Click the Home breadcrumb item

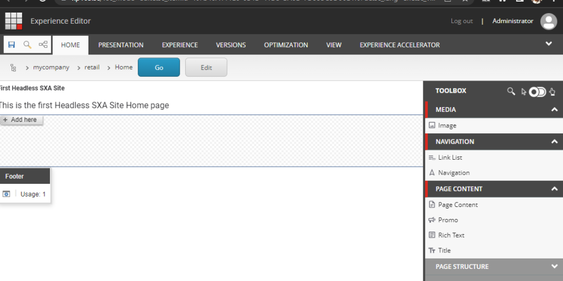pyautogui.click(x=124, y=68)
